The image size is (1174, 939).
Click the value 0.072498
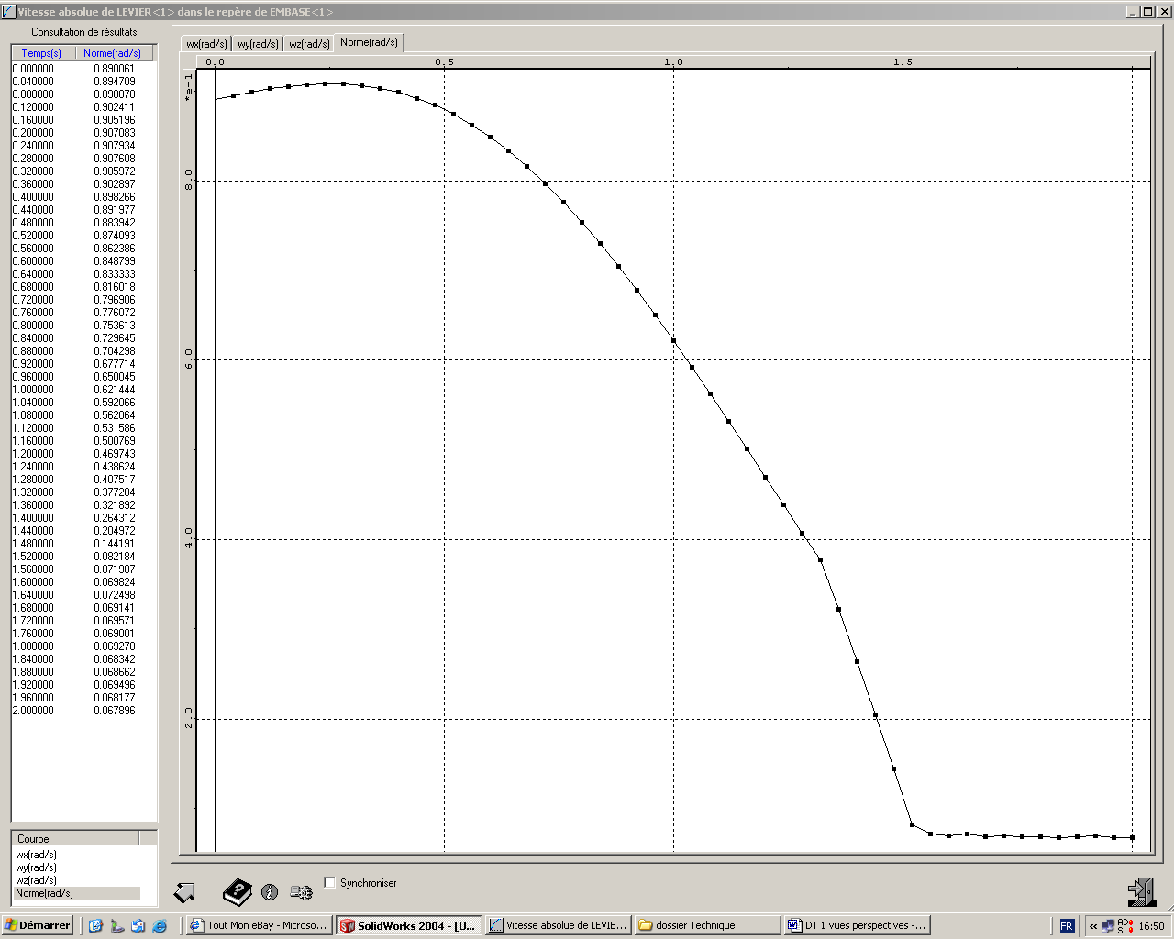pos(114,595)
